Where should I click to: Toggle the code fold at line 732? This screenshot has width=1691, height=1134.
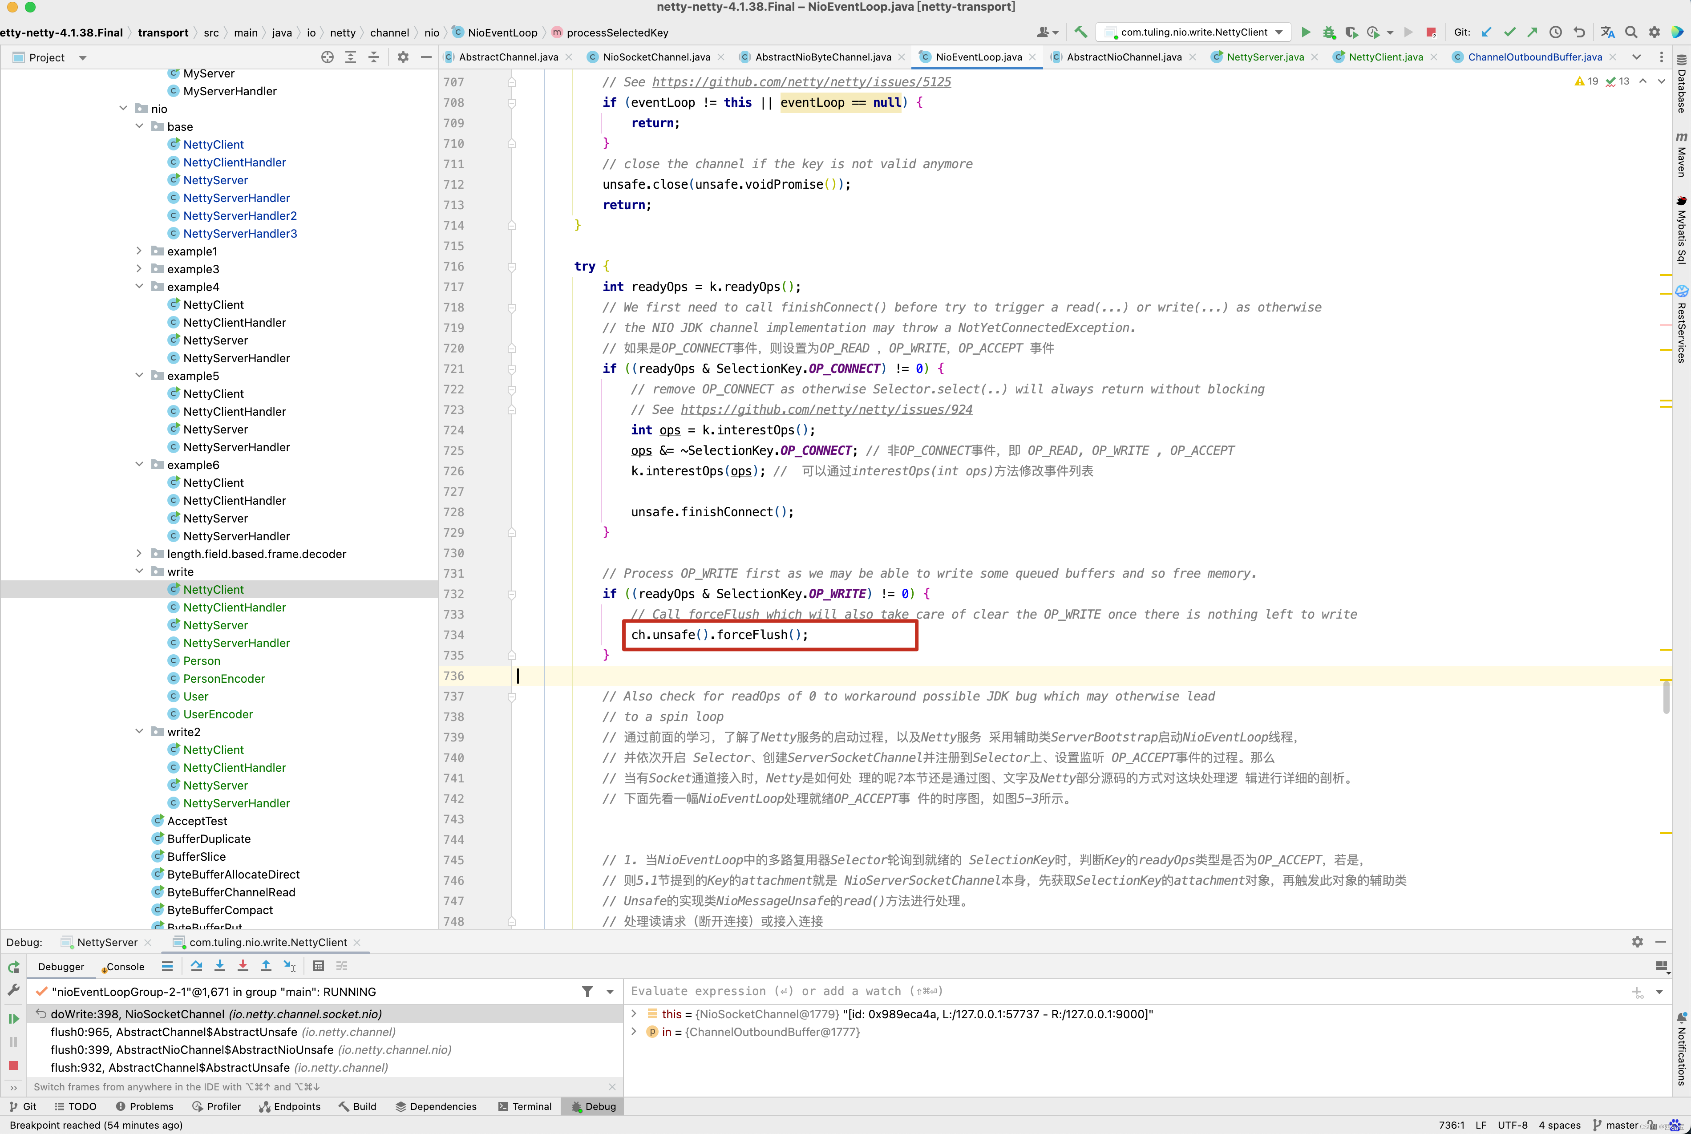[x=512, y=595]
